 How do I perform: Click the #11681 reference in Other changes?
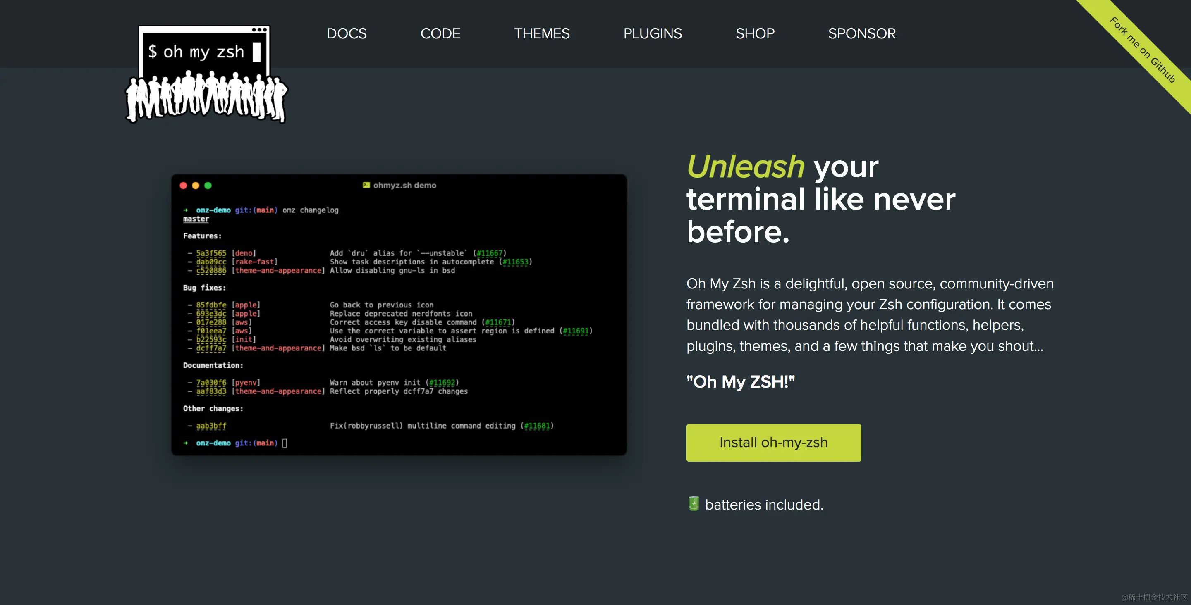point(537,426)
